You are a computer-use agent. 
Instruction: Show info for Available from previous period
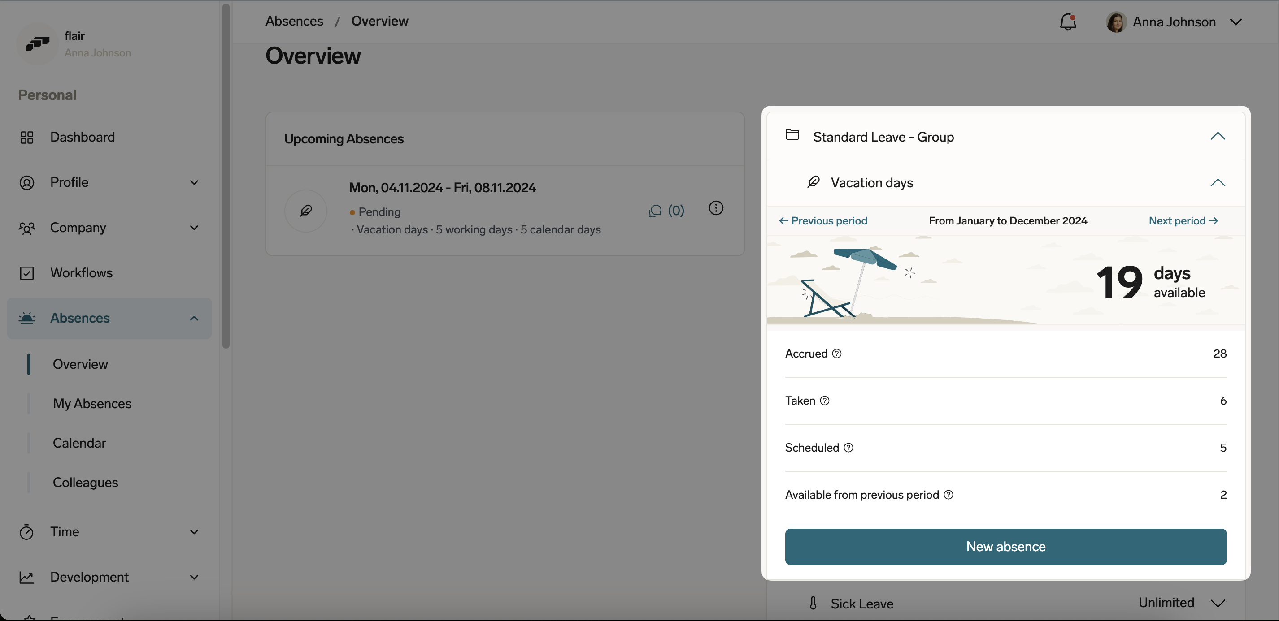pos(948,495)
